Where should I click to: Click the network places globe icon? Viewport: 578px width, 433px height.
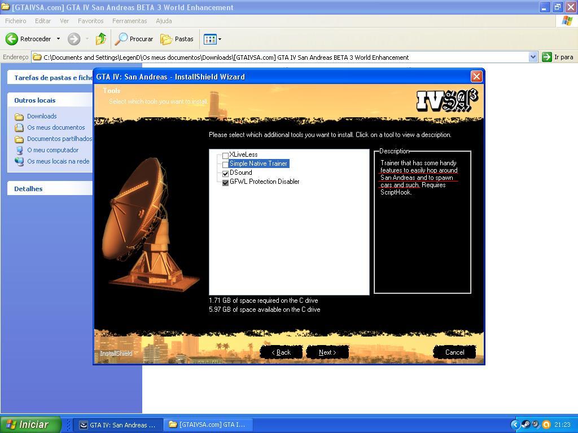click(19, 162)
